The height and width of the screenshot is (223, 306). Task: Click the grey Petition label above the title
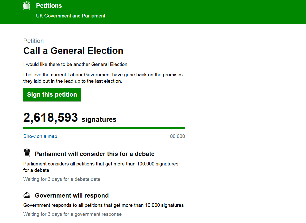pyautogui.click(x=34, y=41)
